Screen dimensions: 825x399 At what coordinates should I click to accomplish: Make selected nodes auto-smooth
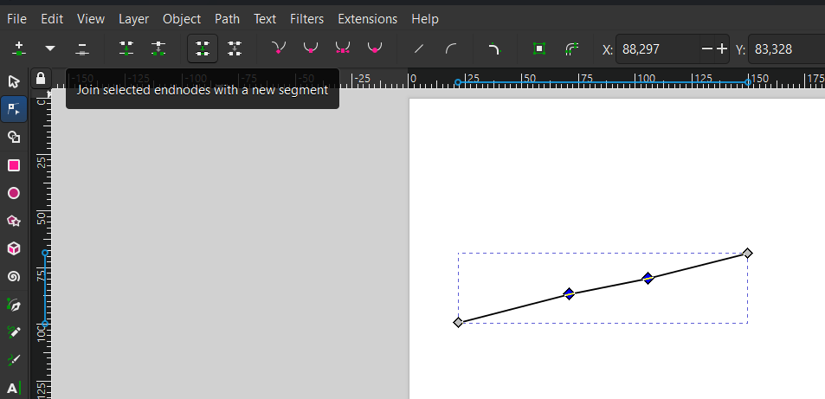click(375, 49)
